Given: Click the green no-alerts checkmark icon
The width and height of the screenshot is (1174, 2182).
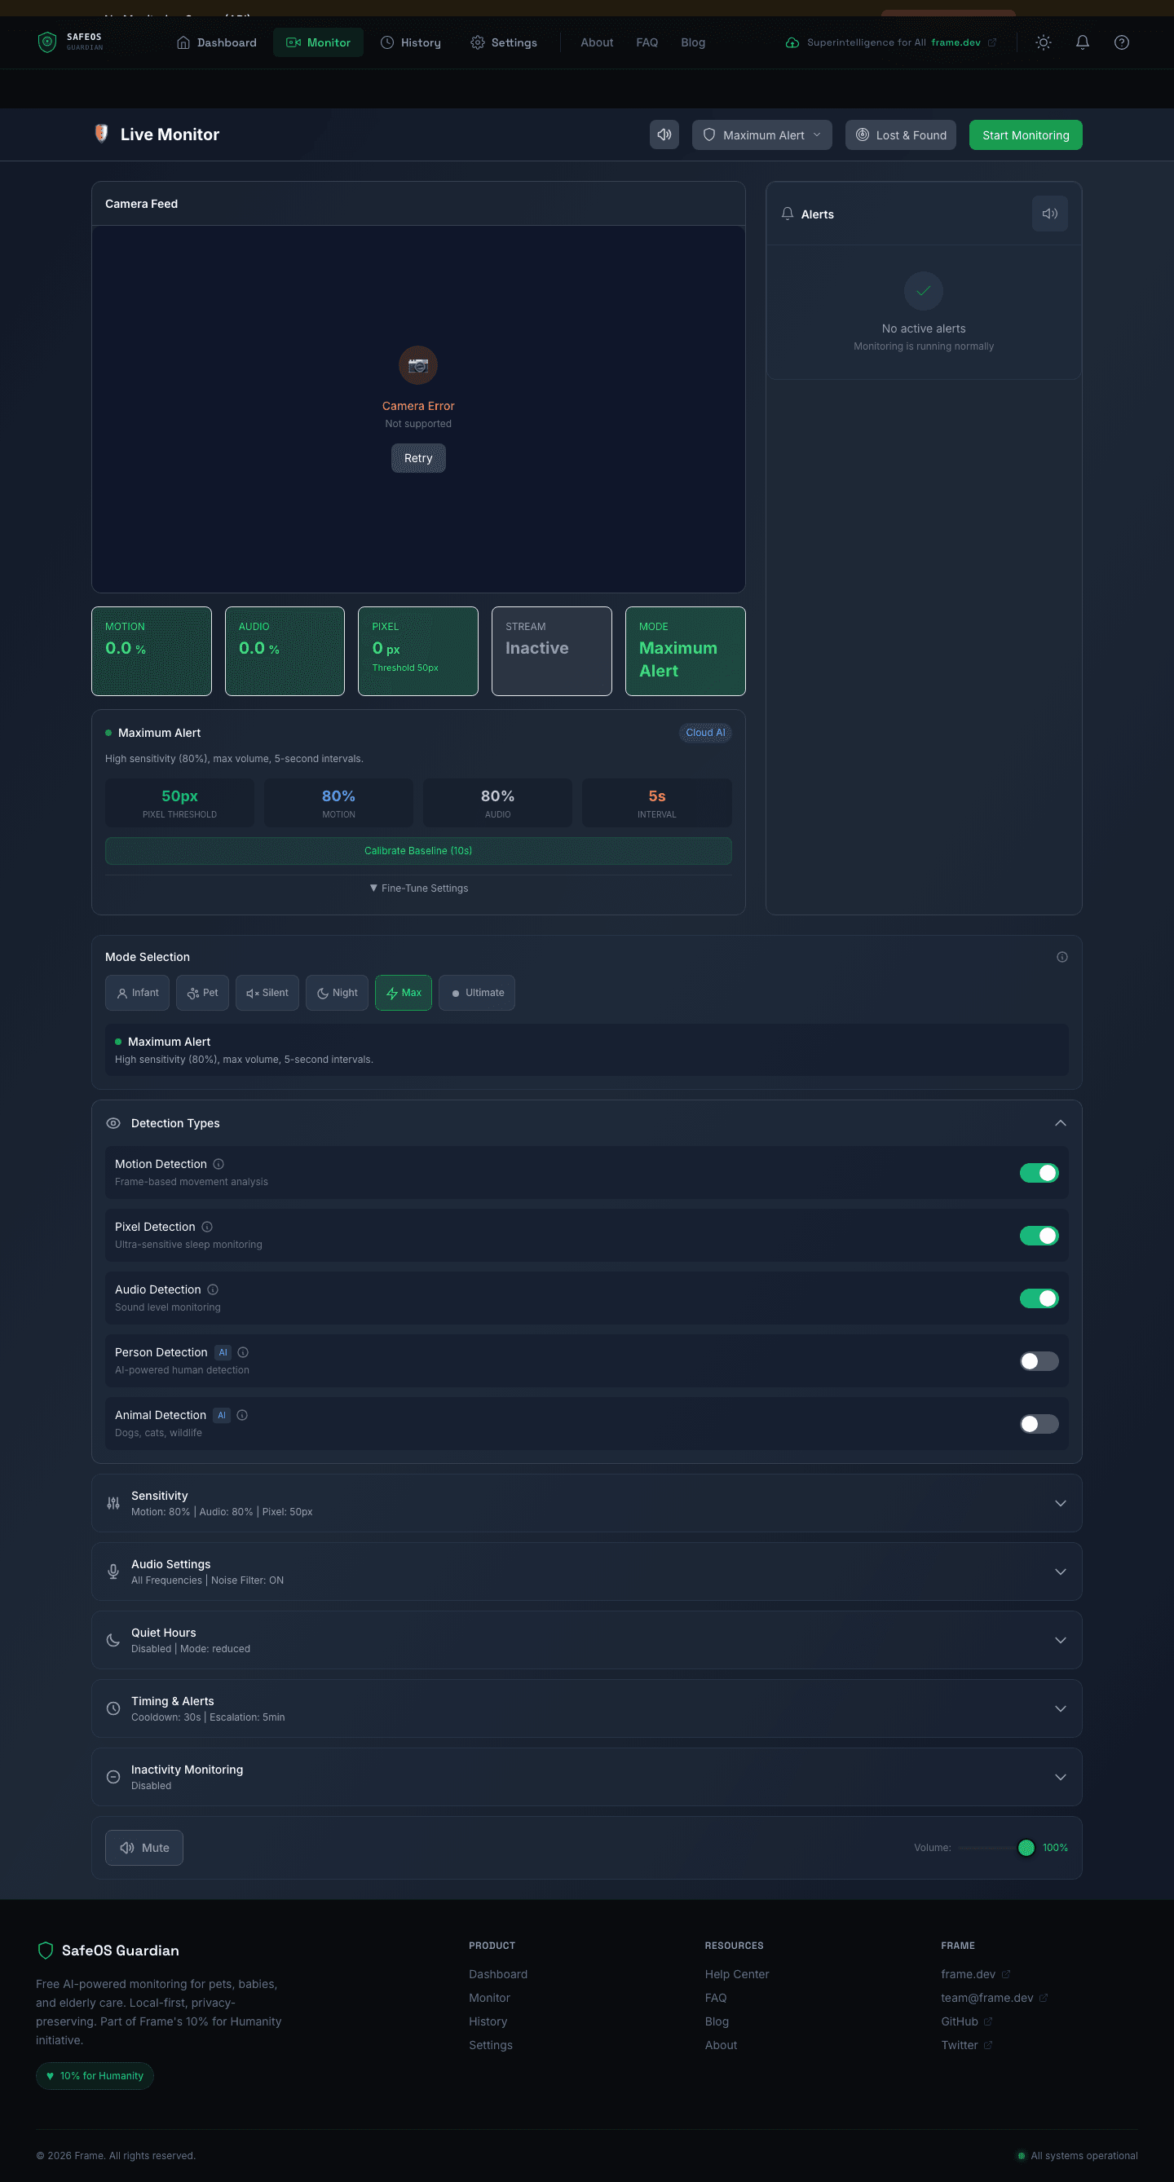Looking at the screenshot, I should click(x=923, y=290).
